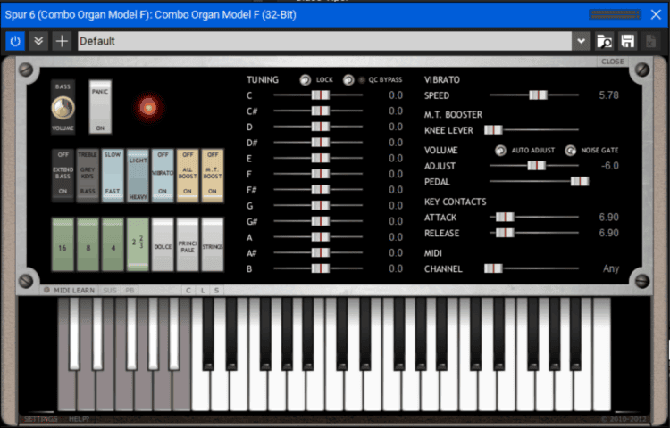Screen dimensions: 670x428
Task: Click the C# note tuning slider
Action: [318, 111]
